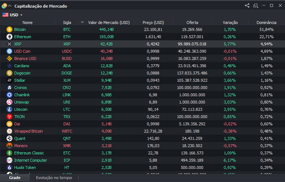The width and height of the screenshot is (285, 182).
Task: Click the BTC ticker cell
Action: [67, 29]
